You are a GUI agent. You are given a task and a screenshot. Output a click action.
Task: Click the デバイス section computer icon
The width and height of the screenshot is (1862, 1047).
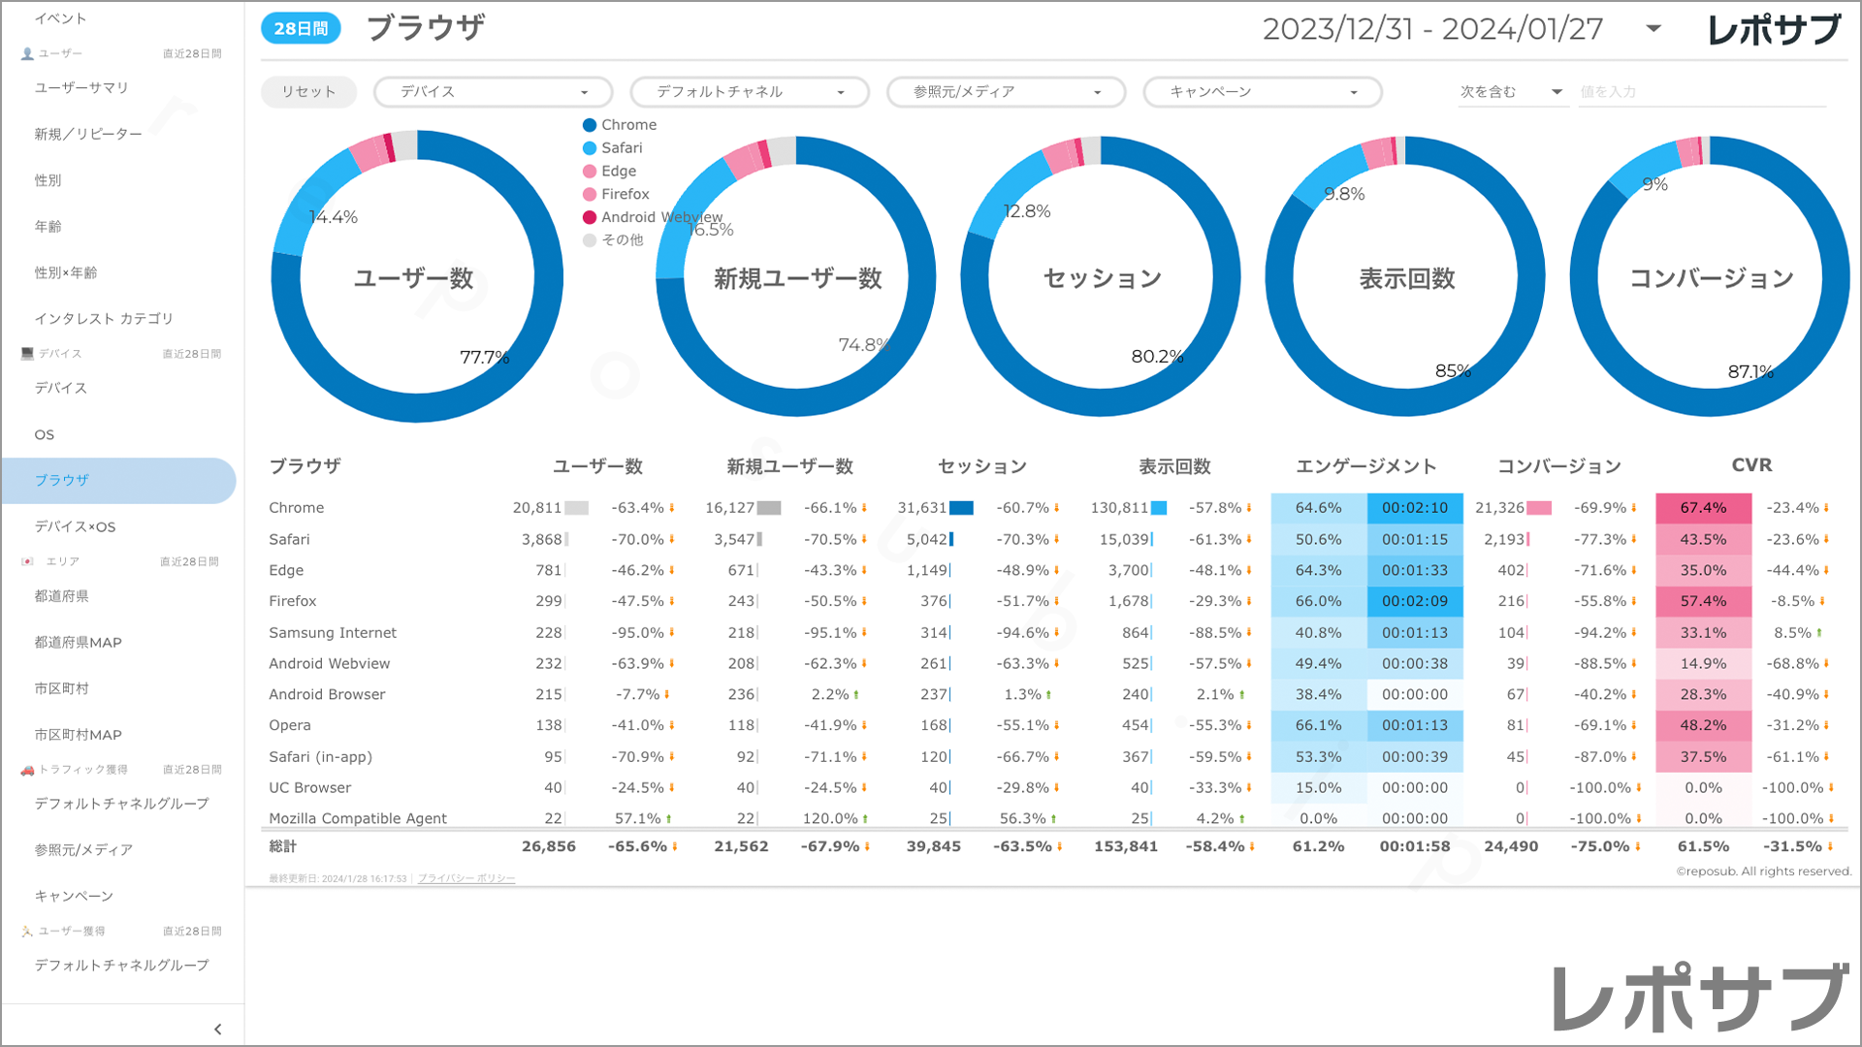(x=27, y=354)
